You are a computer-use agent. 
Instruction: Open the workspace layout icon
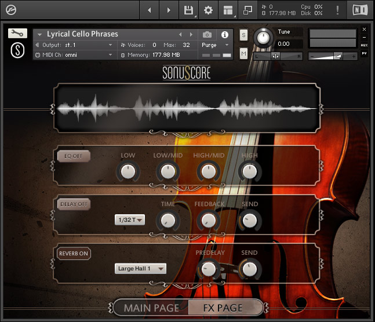pyautogui.click(x=228, y=10)
